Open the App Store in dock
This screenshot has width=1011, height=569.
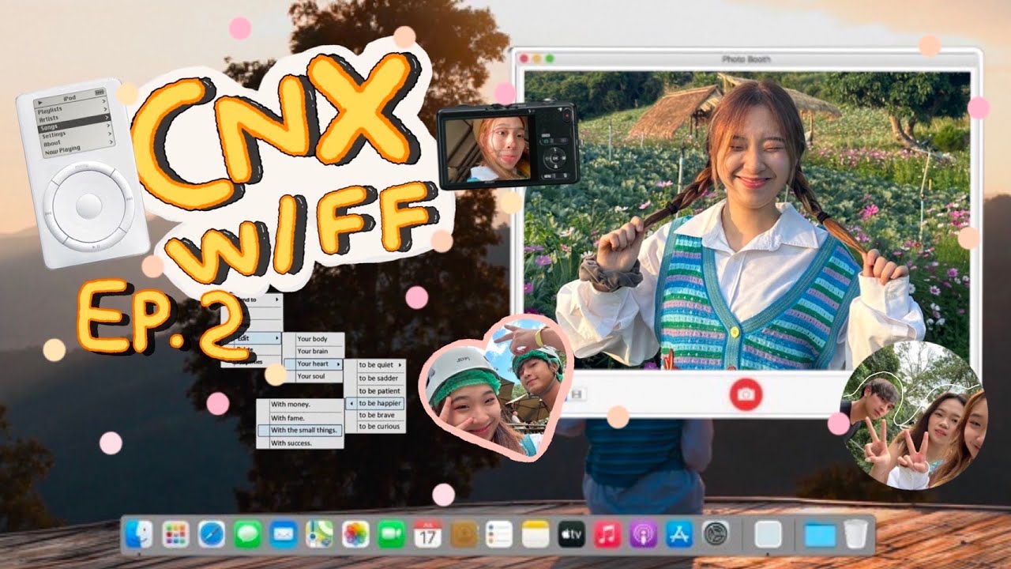679,535
